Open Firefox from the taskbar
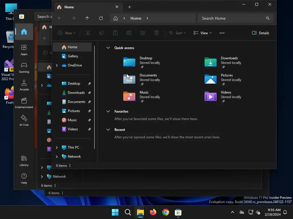The image size is (293, 219). [x=153, y=212]
